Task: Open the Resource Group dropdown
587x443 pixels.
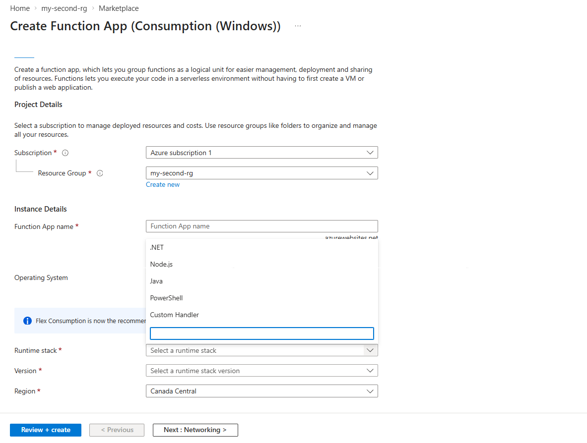Action: (x=261, y=173)
